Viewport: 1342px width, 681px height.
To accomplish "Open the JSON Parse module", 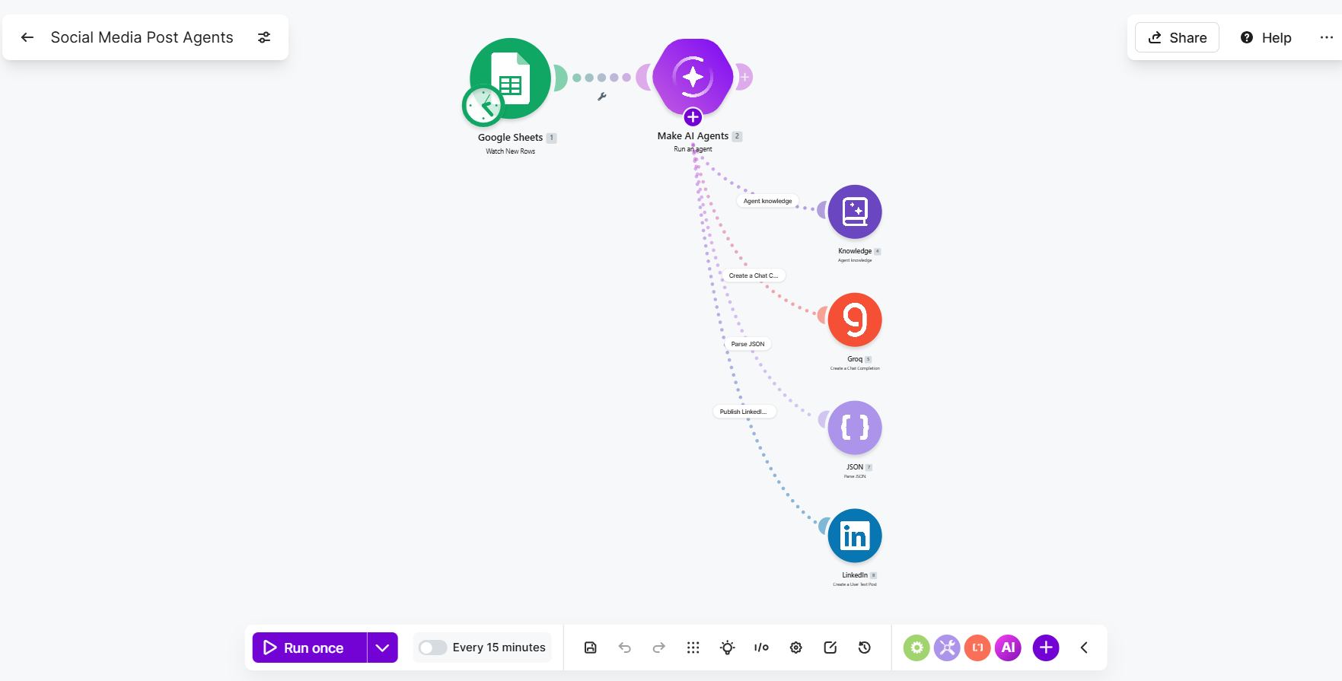I will (855, 428).
